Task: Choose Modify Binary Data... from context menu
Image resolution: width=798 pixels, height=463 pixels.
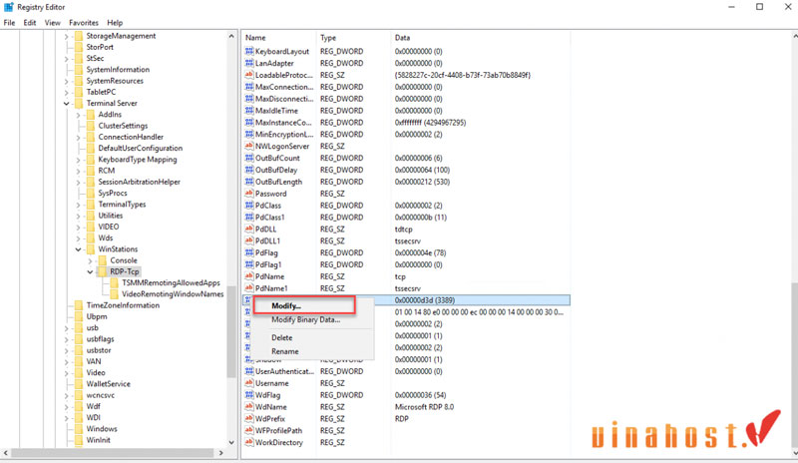Action: (x=306, y=319)
